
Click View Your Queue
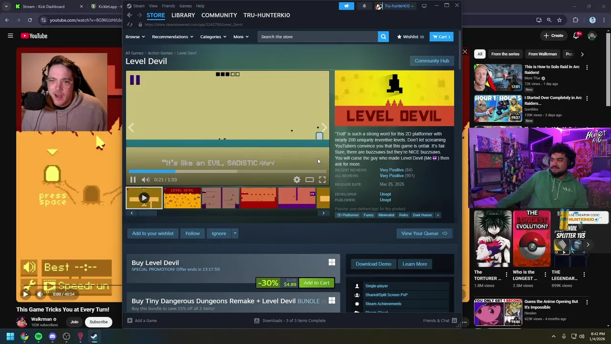click(424, 234)
